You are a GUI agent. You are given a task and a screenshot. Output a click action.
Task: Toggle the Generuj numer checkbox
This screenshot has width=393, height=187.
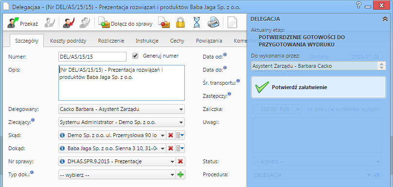point(135,56)
